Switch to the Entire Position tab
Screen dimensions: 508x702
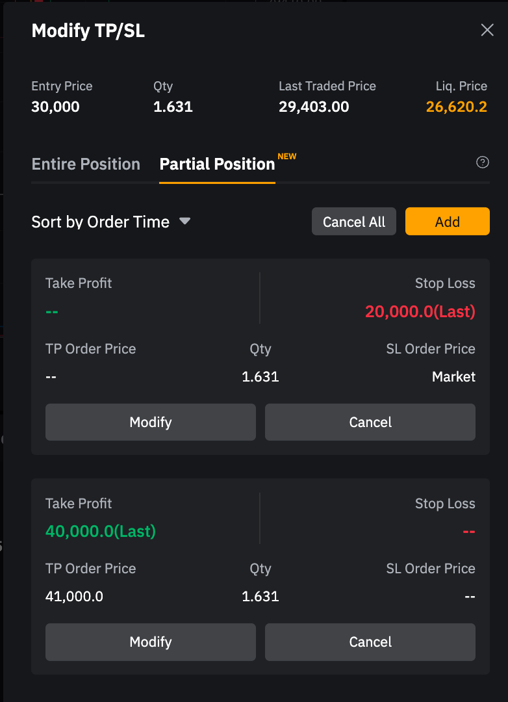click(86, 164)
